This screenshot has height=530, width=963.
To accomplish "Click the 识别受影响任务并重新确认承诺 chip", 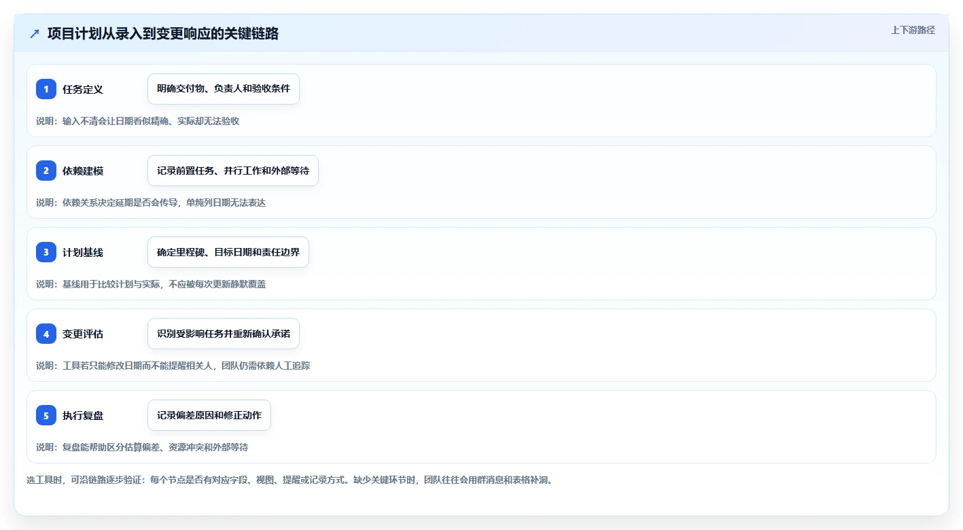I will pyautogui.click(x=224, y=334).
